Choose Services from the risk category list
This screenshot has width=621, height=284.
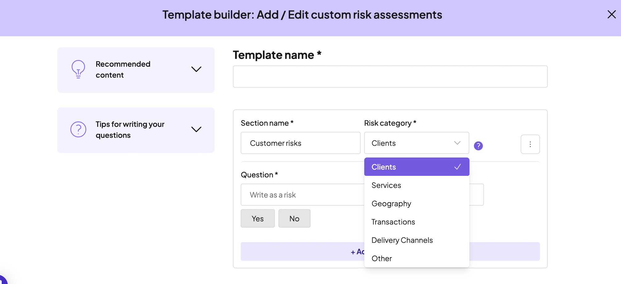coord(386,185)
